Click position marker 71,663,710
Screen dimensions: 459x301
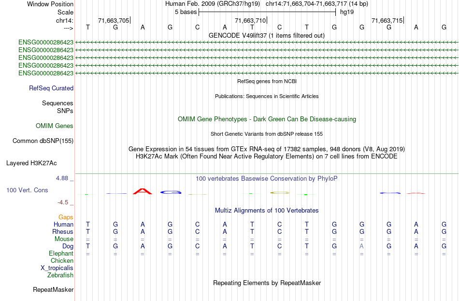pyautogui.click(x=250, y=20)
